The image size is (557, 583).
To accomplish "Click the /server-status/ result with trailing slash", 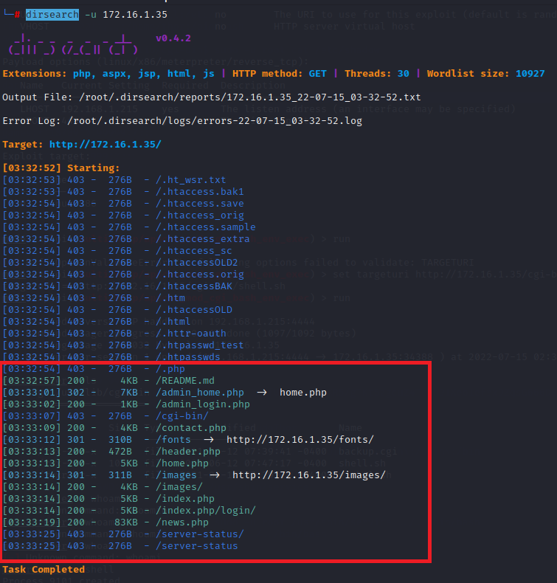I will coord(199,534).
